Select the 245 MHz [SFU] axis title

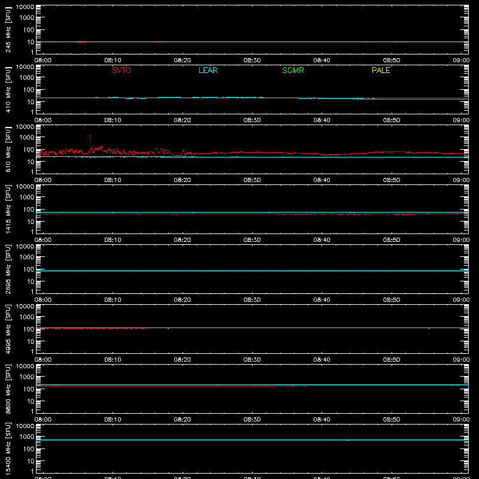pyautogui.click(x=8, y=29)
